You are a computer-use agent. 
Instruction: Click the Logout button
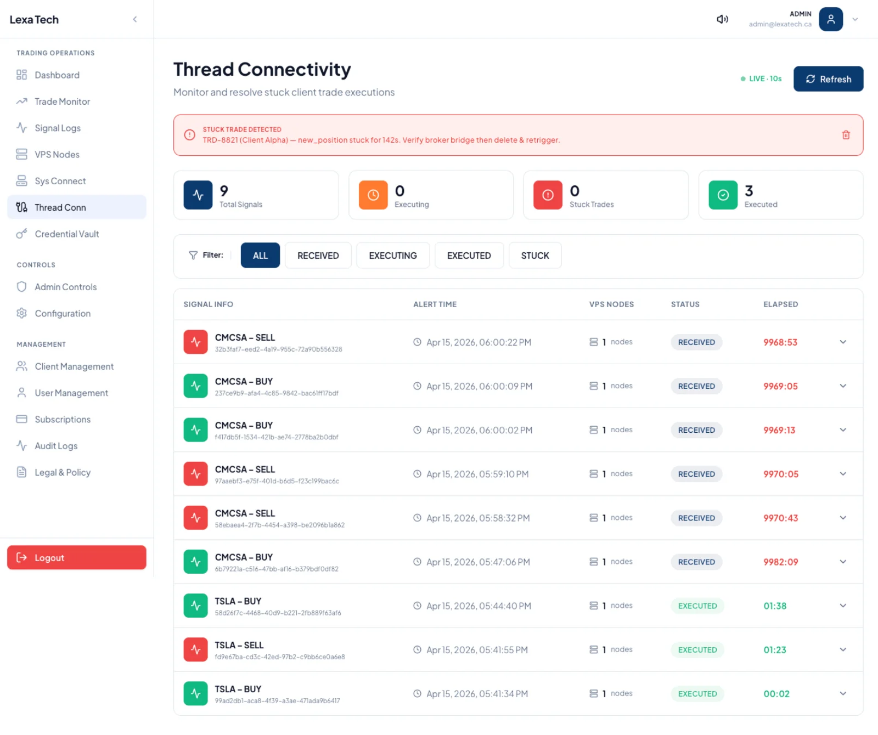point(77,558)
